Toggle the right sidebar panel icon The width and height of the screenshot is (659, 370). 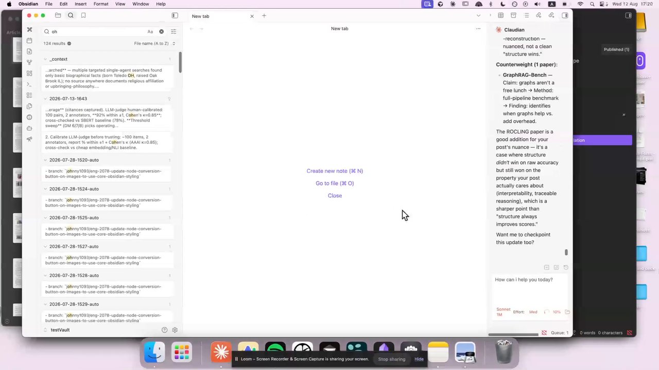pos(565,15)
